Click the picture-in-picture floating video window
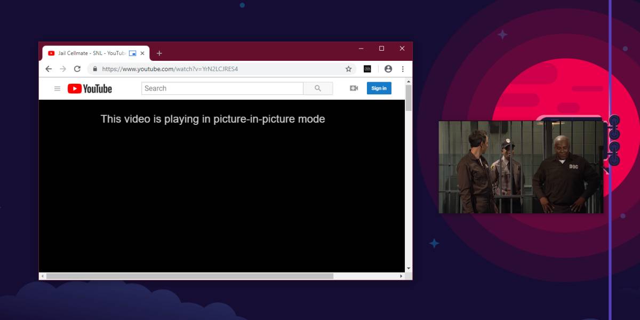Screen dimensions: 640x320 (x=521, y=167)
